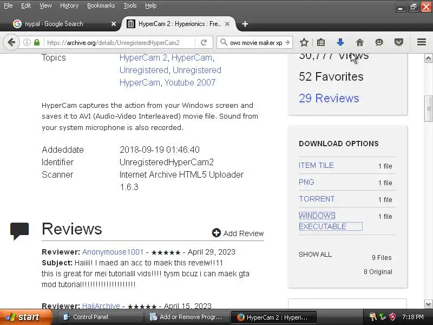
Task: Click the HyperCam 2 Firefox taskbar button
Action: point(273,317)
